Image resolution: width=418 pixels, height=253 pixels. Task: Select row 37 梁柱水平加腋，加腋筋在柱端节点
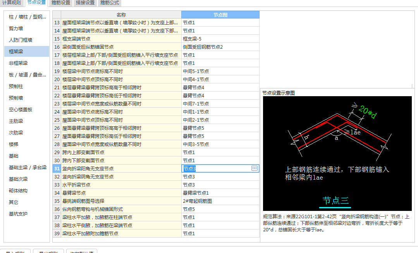pos(121,217)
